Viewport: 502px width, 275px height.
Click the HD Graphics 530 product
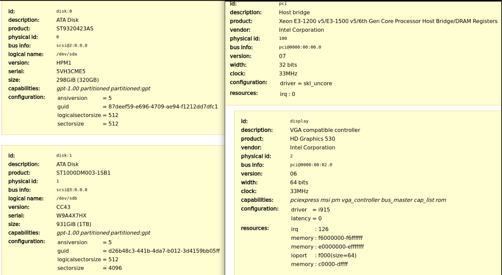pos(312,139)
